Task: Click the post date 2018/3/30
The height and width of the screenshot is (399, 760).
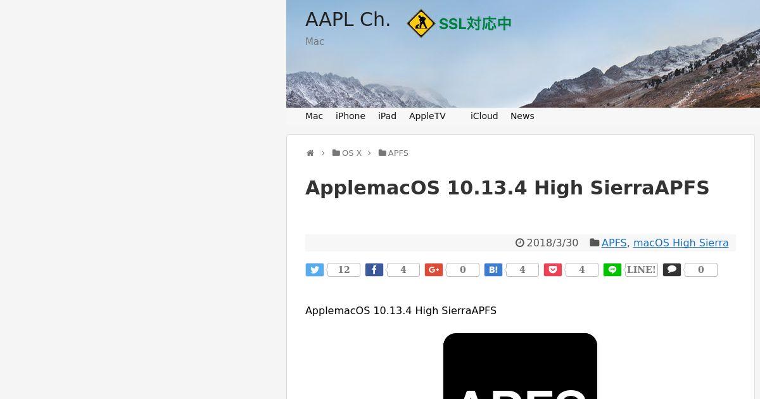Action: click(552, 243)
